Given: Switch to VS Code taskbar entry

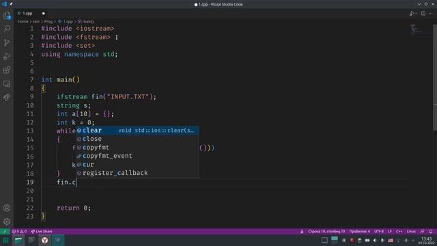Looking at the screenshot, I should [x=57, y=241].
